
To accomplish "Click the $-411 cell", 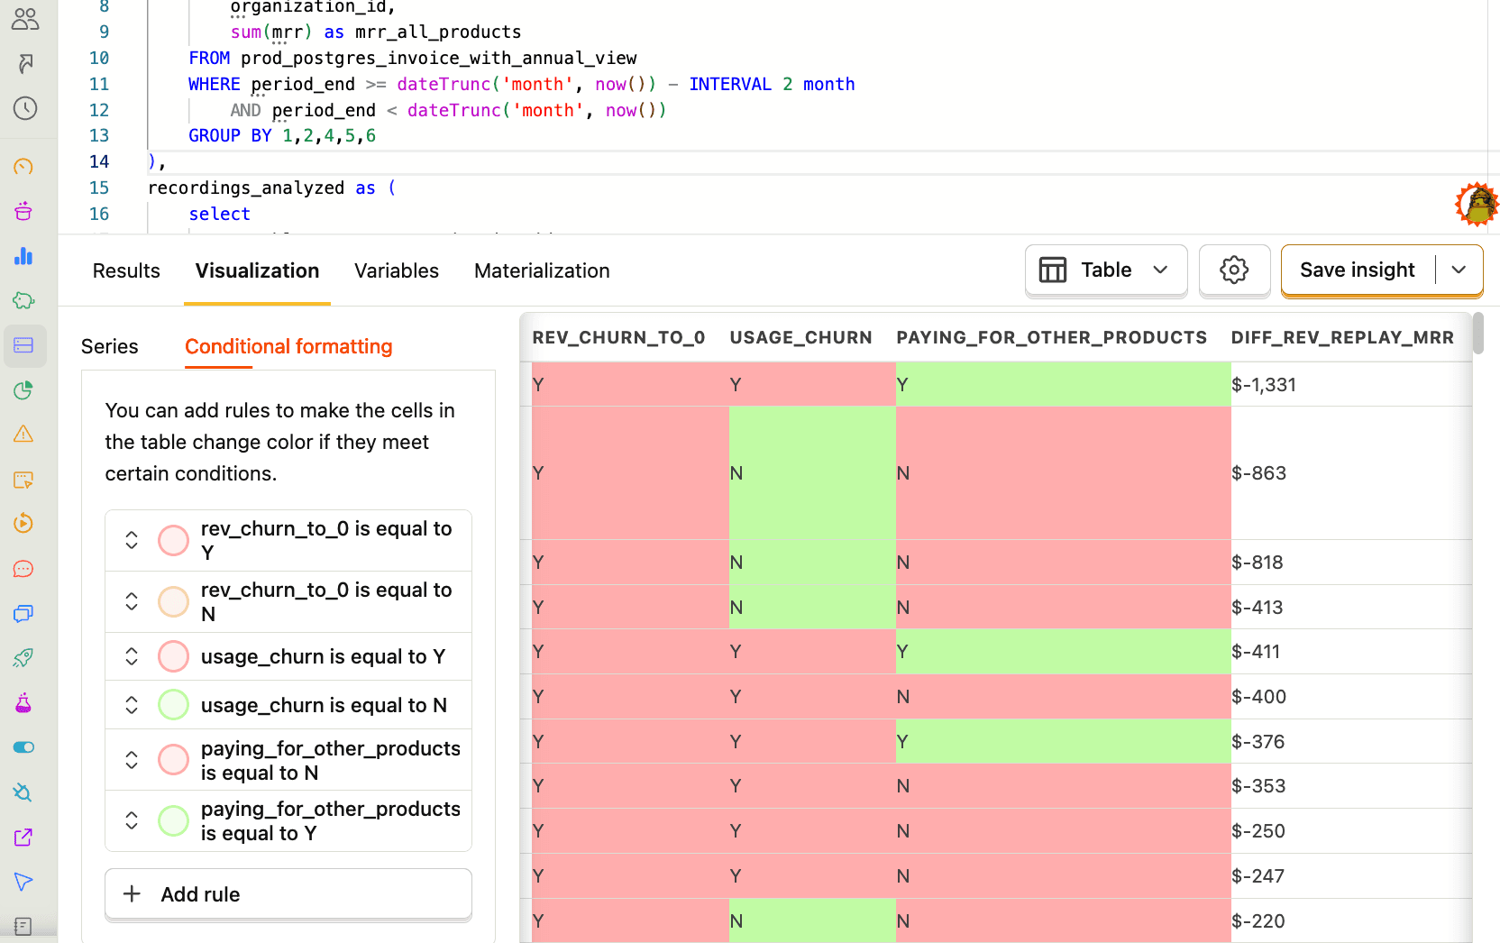I will (x=1351, y=652).
